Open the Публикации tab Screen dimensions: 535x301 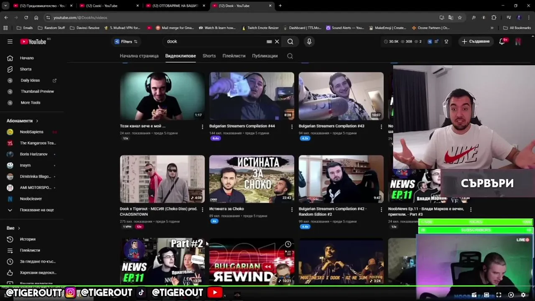coord(265,56)
